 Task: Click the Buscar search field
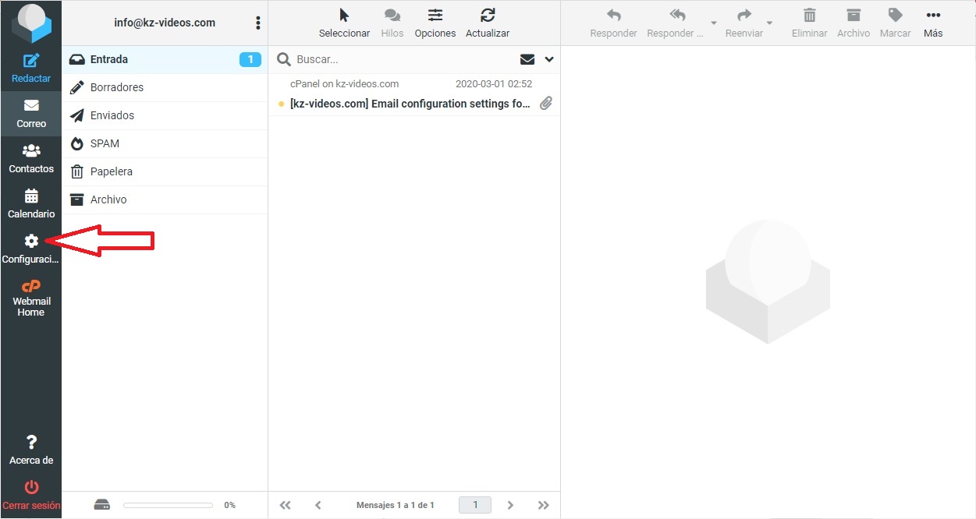[402, 59]
